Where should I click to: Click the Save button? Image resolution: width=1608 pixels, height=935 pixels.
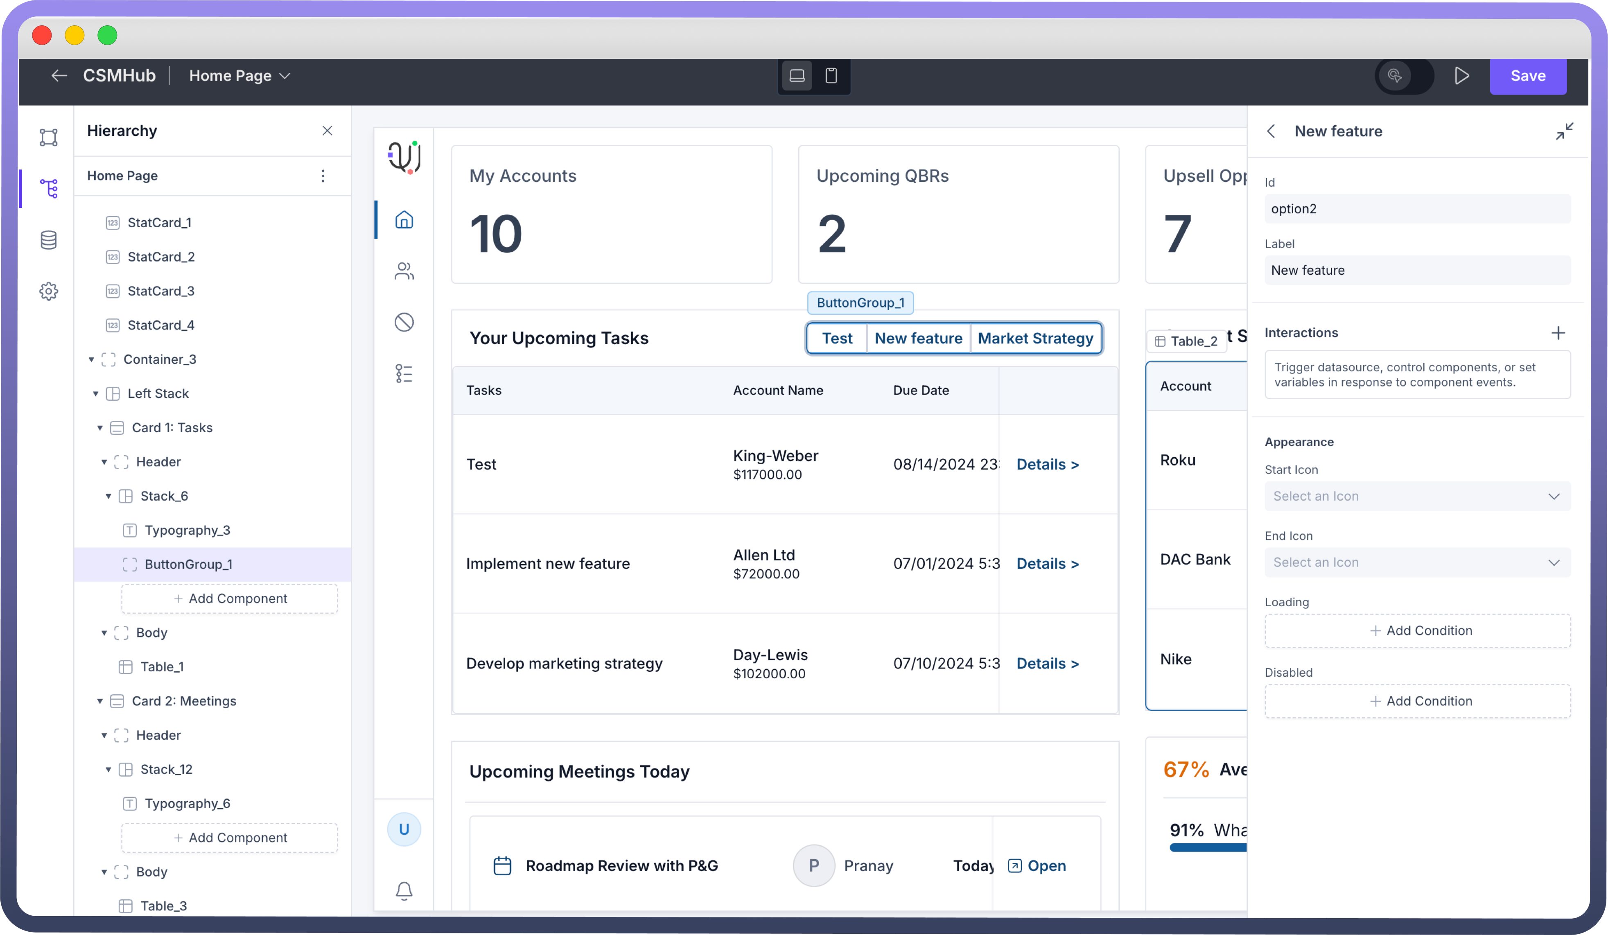tap(1528, 76)
